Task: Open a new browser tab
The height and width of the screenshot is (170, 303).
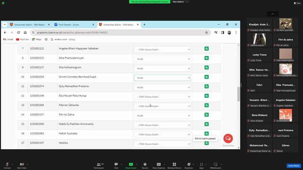Action: [x=144, y=25]
